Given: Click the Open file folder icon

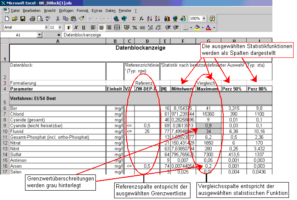Looking at the screenshot, I should (x=15, y=19).
